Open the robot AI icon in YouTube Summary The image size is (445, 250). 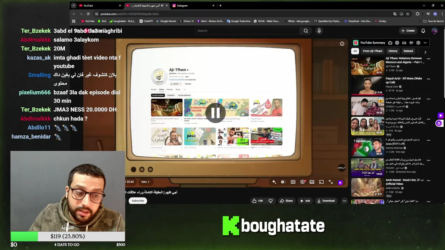click(x=390, y=43)
